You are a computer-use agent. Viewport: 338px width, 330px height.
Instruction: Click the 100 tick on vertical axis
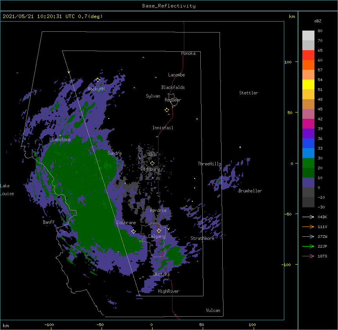tap(288, 62)
